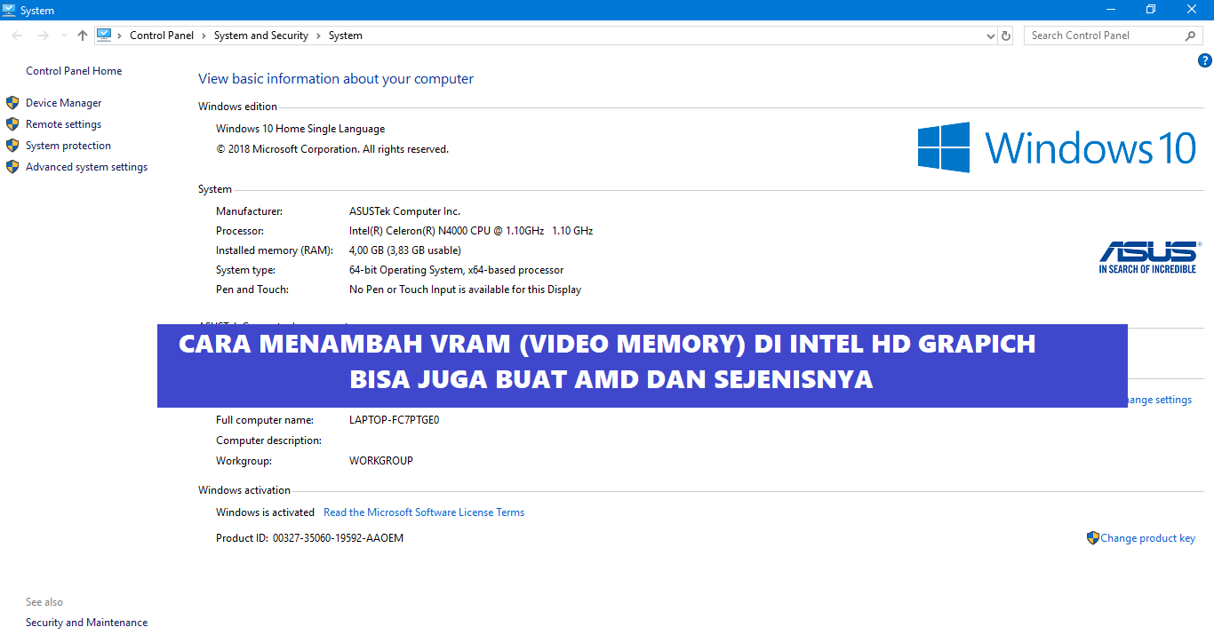Viewport: 1214px width, 643px height.
Task: Click shield icon beside Advanced system settings
Action: coord(12,167)
